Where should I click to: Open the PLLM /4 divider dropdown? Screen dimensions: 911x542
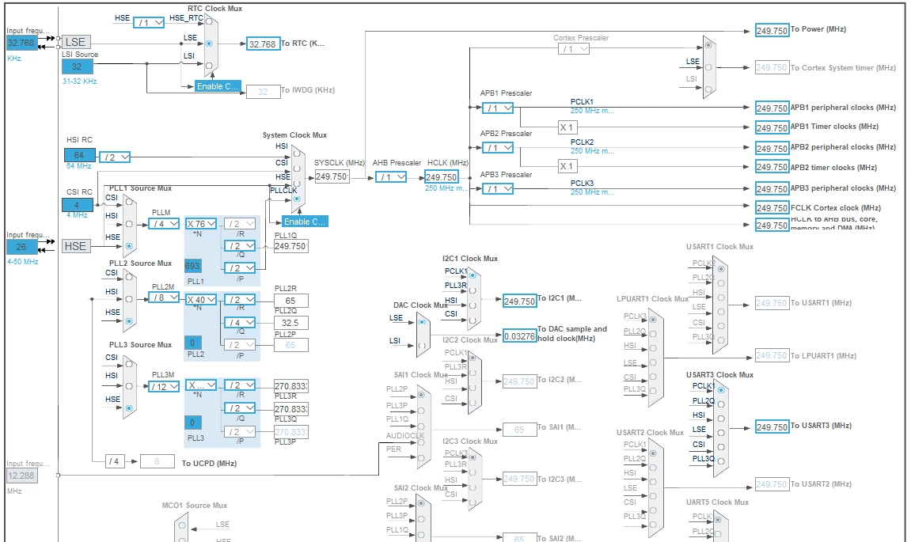(x=164, y=224)
